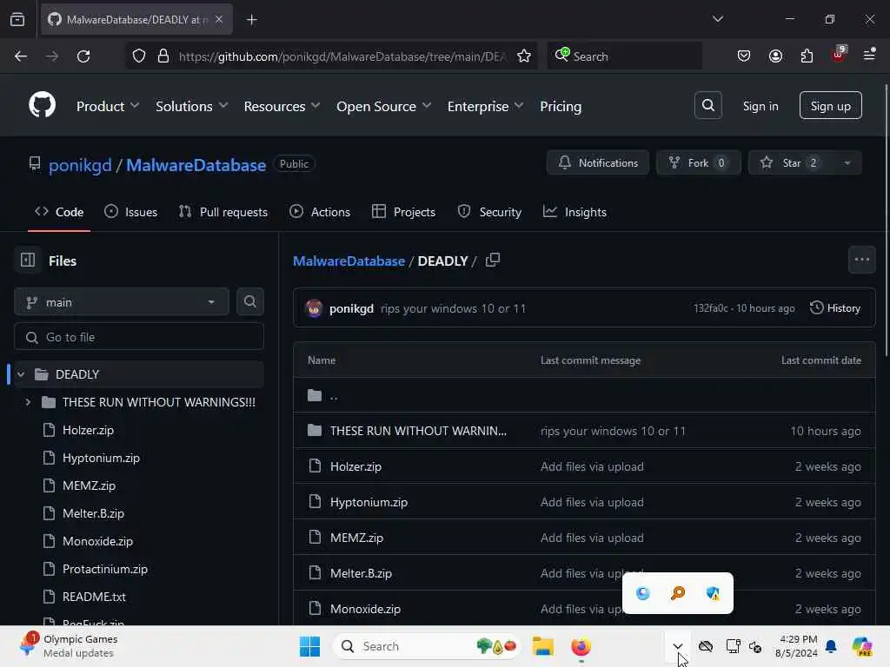Focus the Firefox Search box

tap(624, 56)
